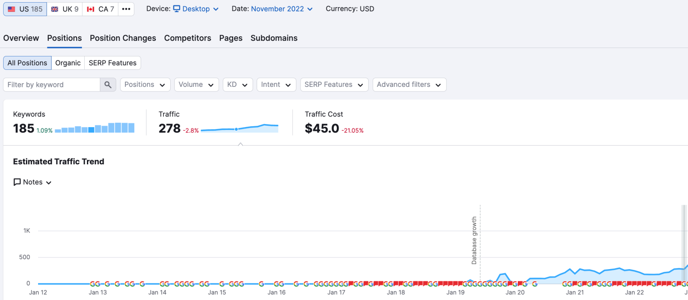Toggle the SERP Features positions filter

coord(112,63)
